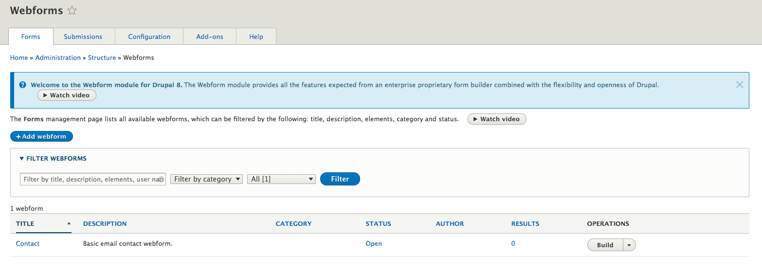Screen dimensions: 762x276
Task: Click the Build button for Contact
Action: pyautogui.click(x=605, y=245)
